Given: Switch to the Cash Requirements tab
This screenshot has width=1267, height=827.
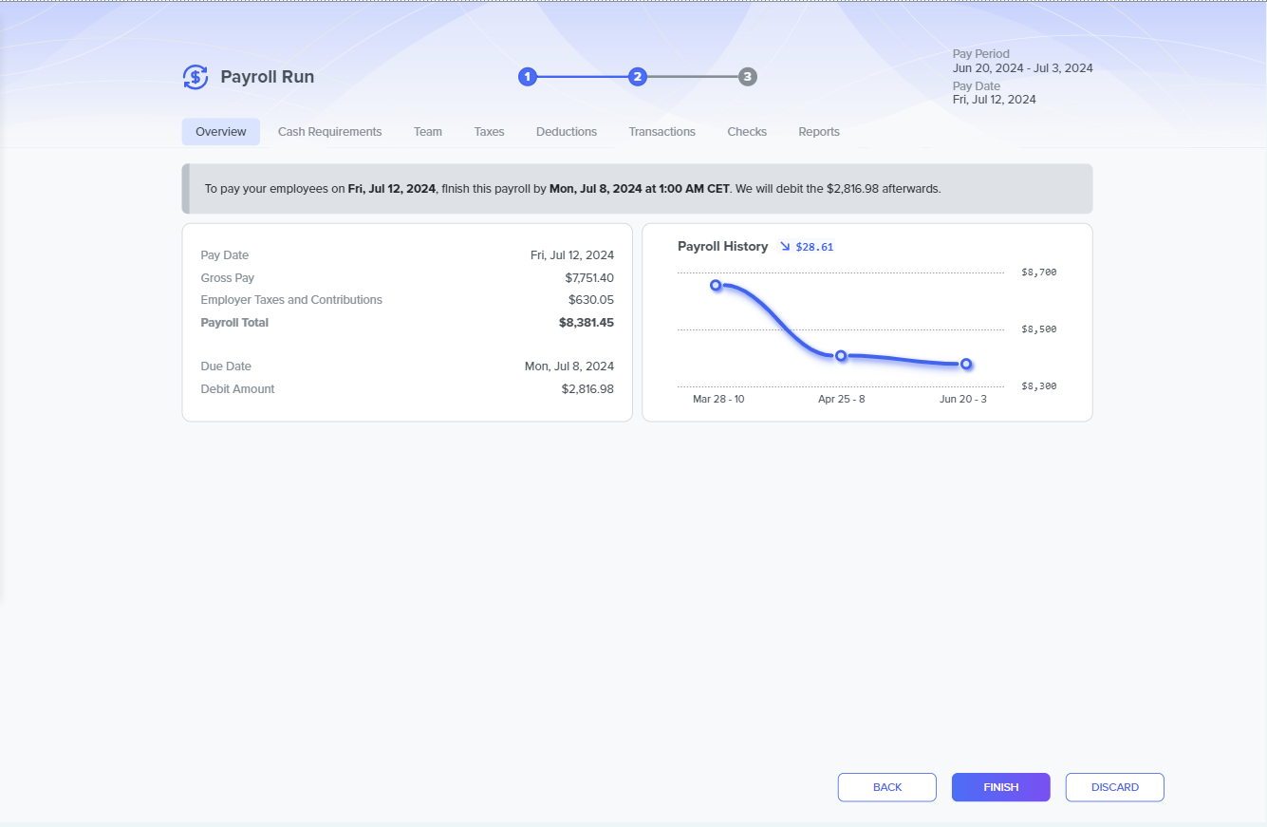Looking at the screenshot, I should click(329, 132).
